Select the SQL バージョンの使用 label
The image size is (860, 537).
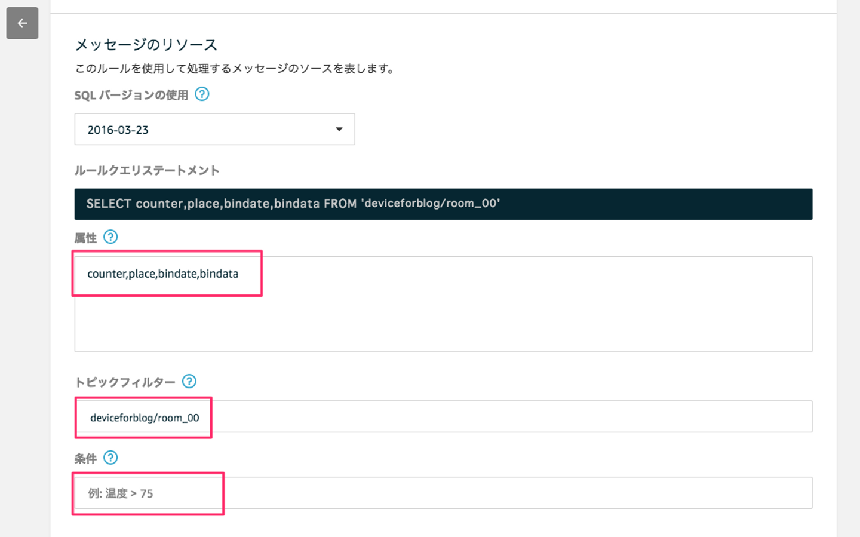131,96
